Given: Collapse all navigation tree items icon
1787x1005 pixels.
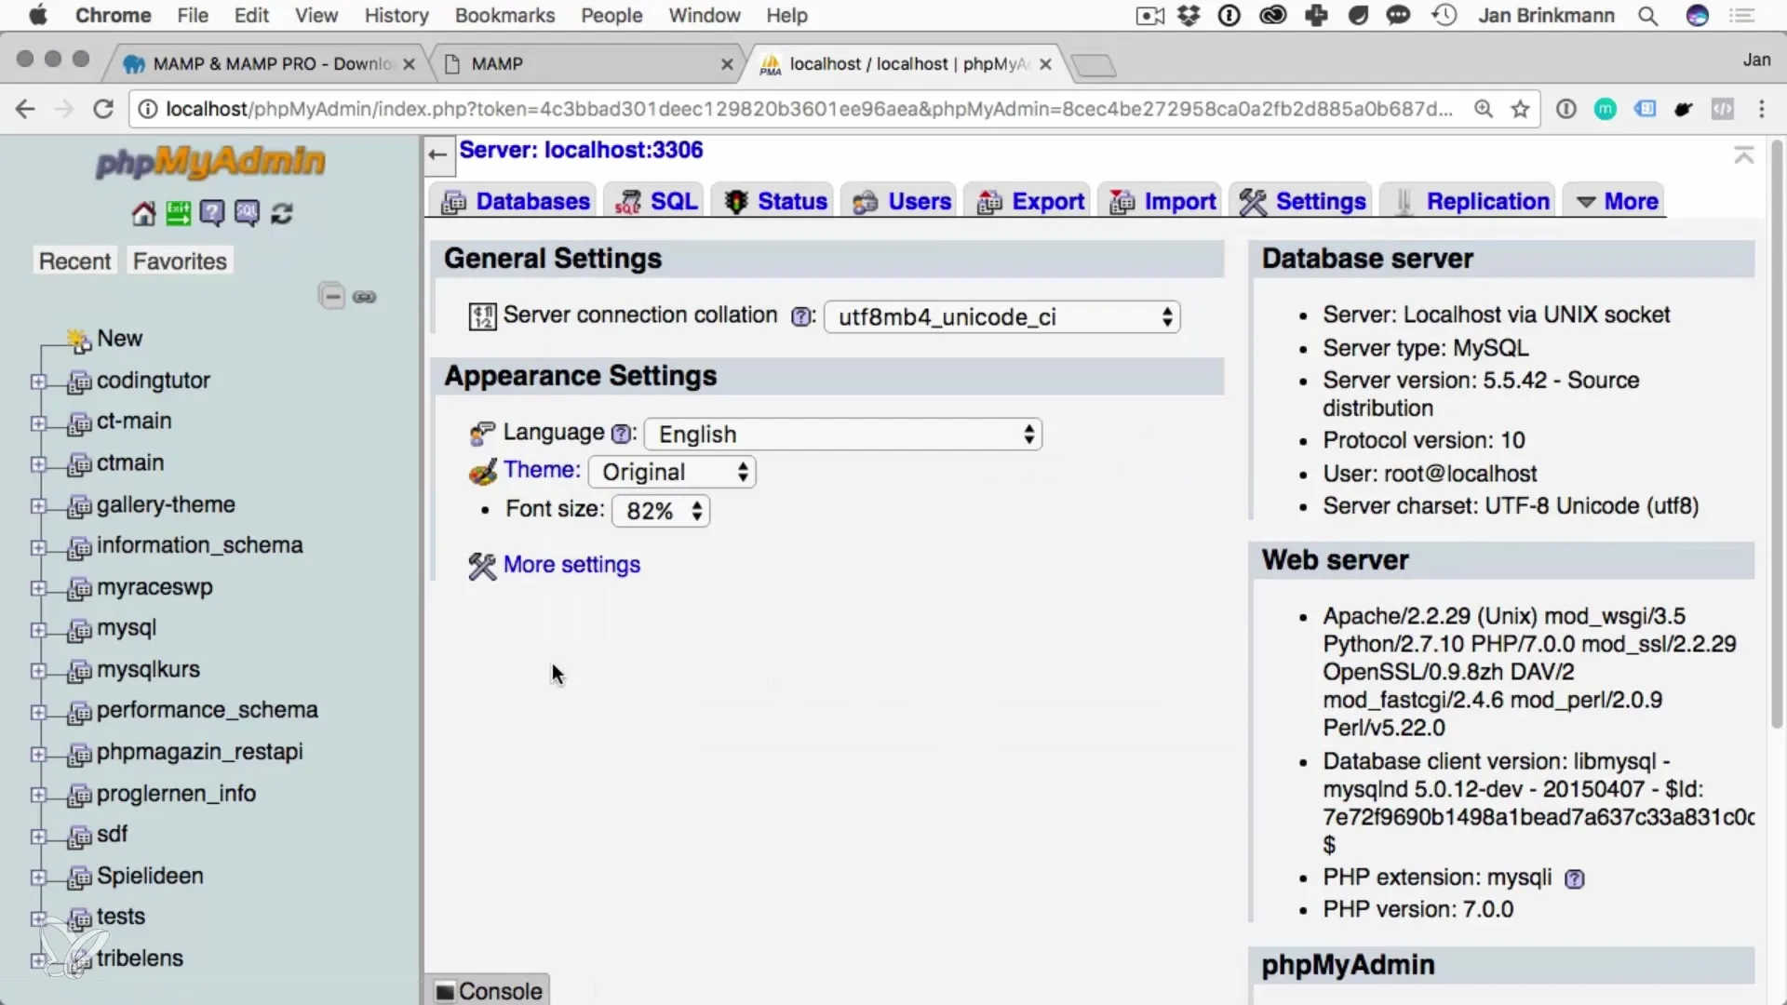Looking at the screenshot, I should 331,297.
